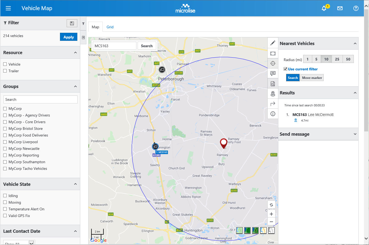Collapse the Groups filter section
Image resolution: width=369 pixels, height=245 pixels.
click(x=75, y=86)
